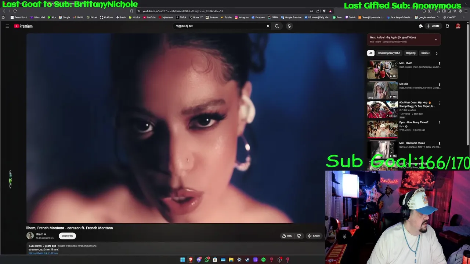The height and width of the screenshot is (264, 470).
Task: Reload the page with browser refresh
Action: 15,11
